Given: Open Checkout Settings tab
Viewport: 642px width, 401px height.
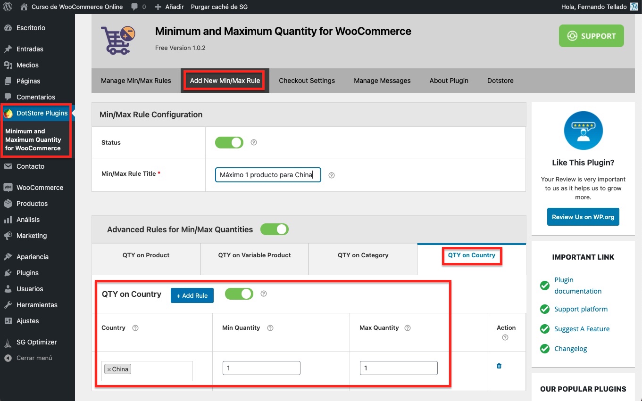Looking at the screenshot, I should click(x=307, y=81).
